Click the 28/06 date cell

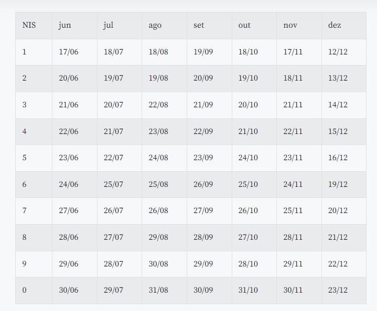click(x=69, y=237)
